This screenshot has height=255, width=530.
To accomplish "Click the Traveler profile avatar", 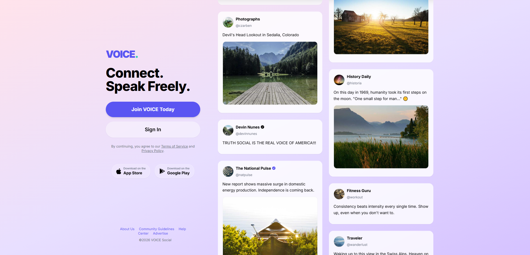I will click(339, 241).
